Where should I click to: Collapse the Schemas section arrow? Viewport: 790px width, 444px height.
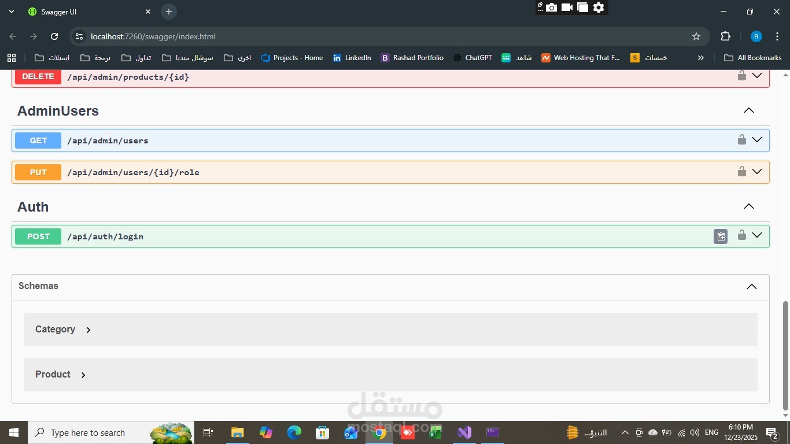tap(752, 287)
